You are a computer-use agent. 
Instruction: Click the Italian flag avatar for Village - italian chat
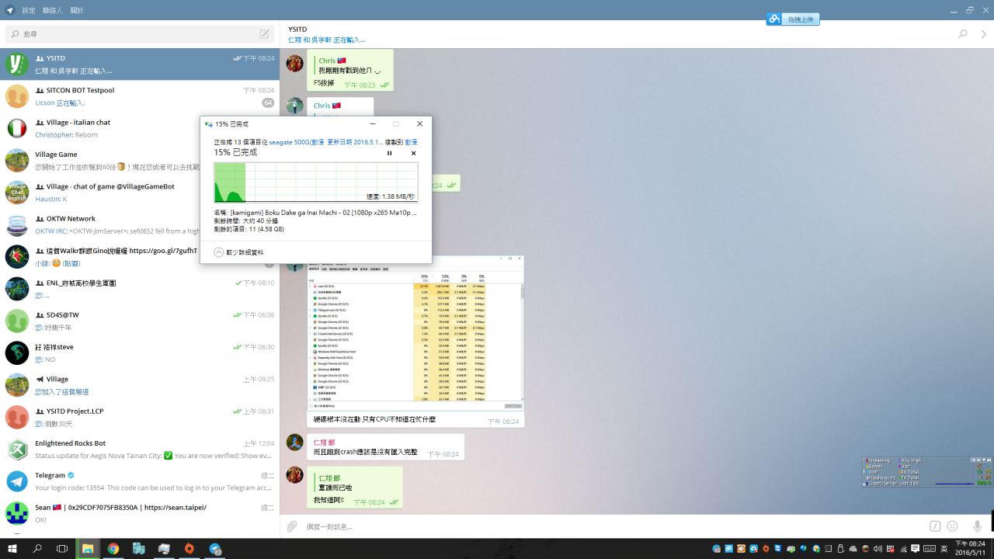click(17, 128)
